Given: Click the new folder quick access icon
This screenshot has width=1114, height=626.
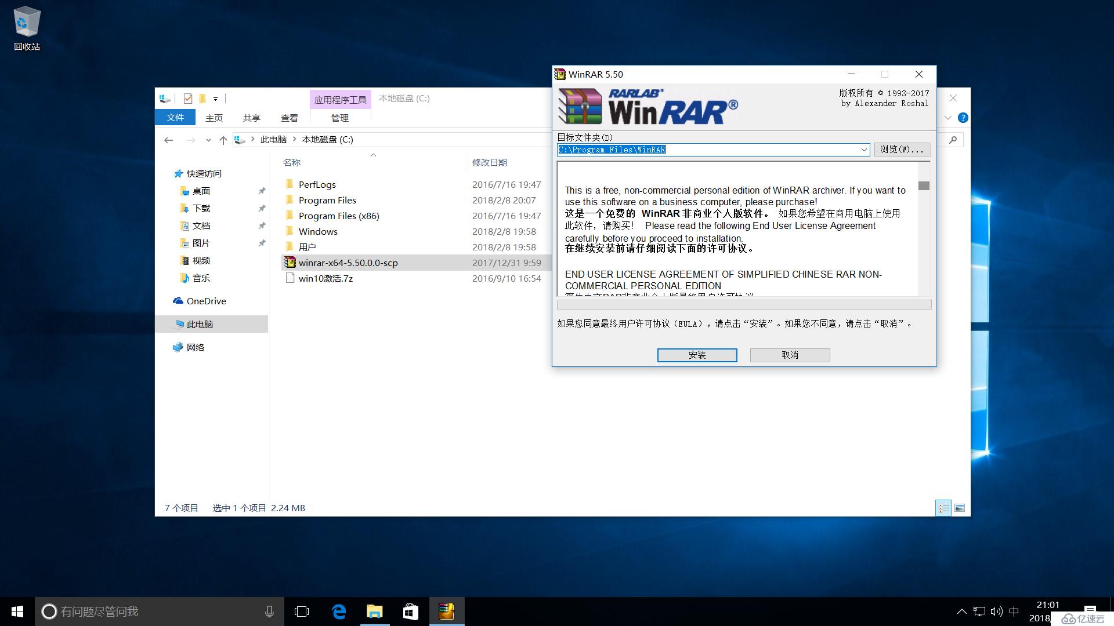Looking at the screenshot, I should point(202,99).
